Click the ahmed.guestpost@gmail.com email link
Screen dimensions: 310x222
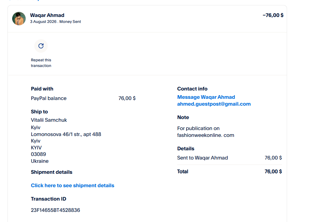tap(214, 104)
